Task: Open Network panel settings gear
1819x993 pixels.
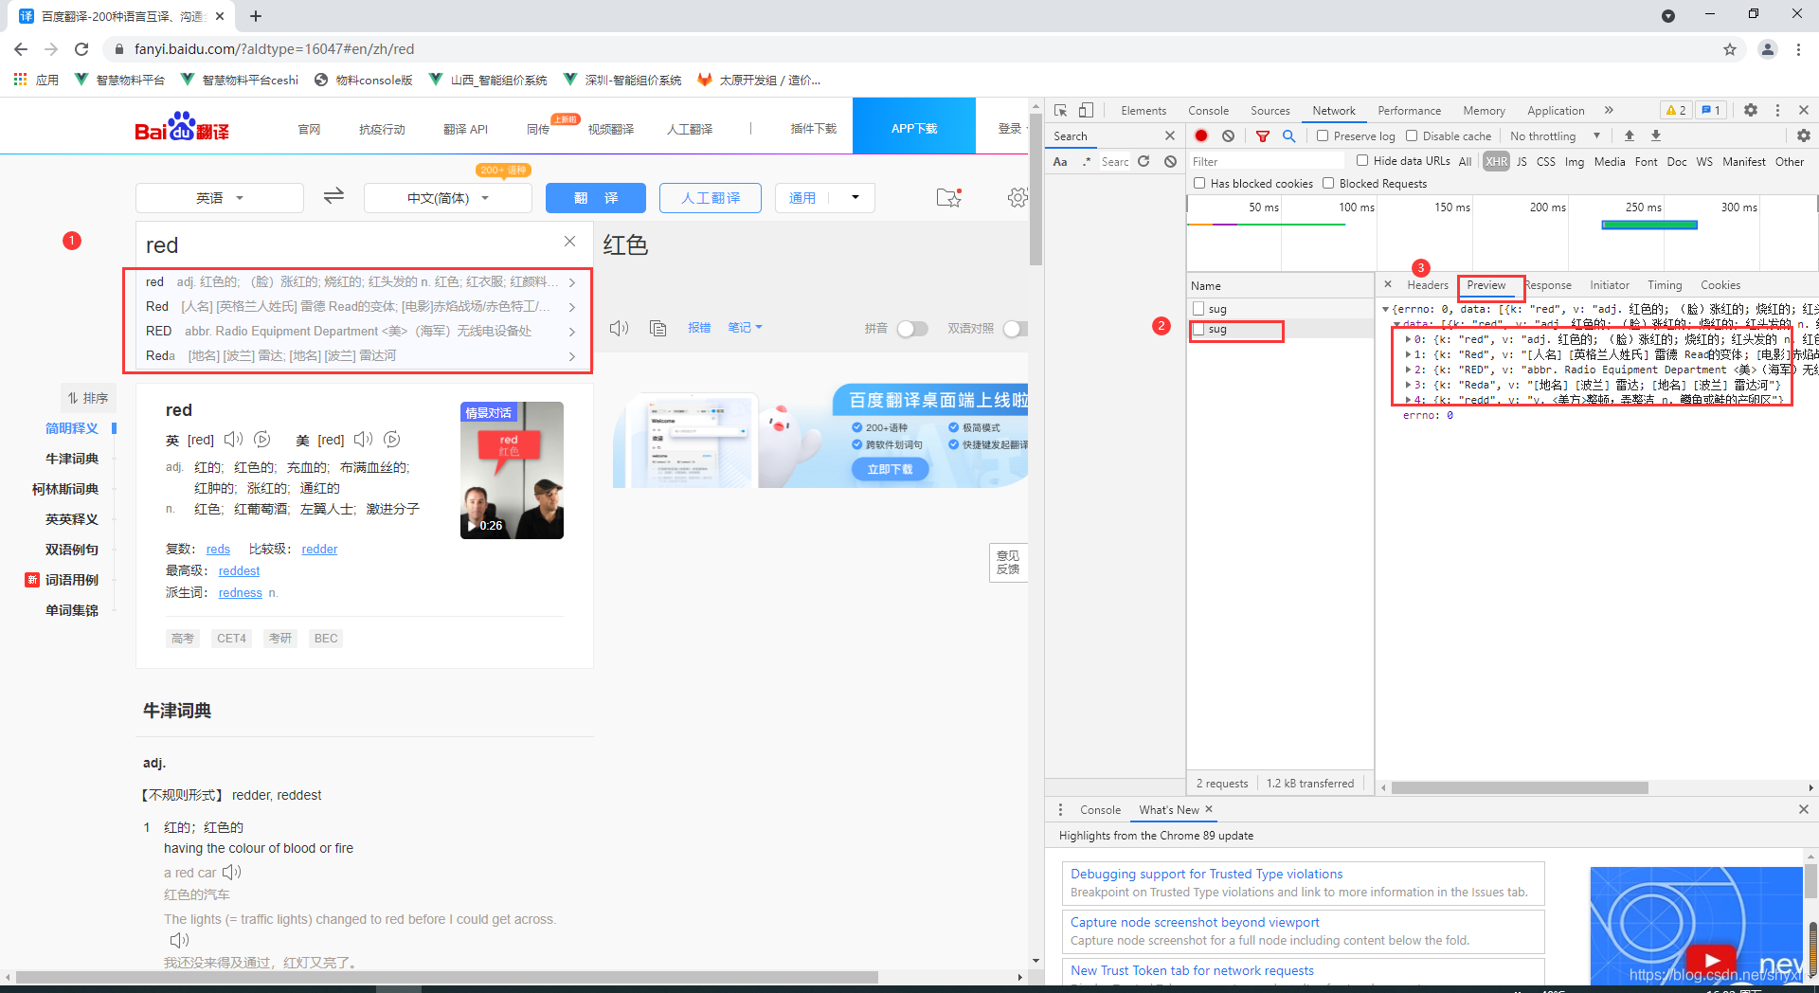Action: coord(1803,135)
